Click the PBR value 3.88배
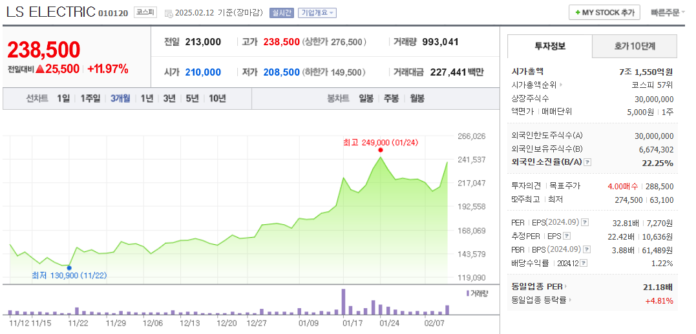 623,250
